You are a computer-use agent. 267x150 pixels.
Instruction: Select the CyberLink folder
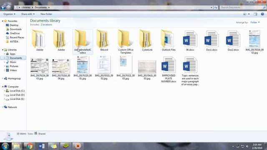coord(147,40)
